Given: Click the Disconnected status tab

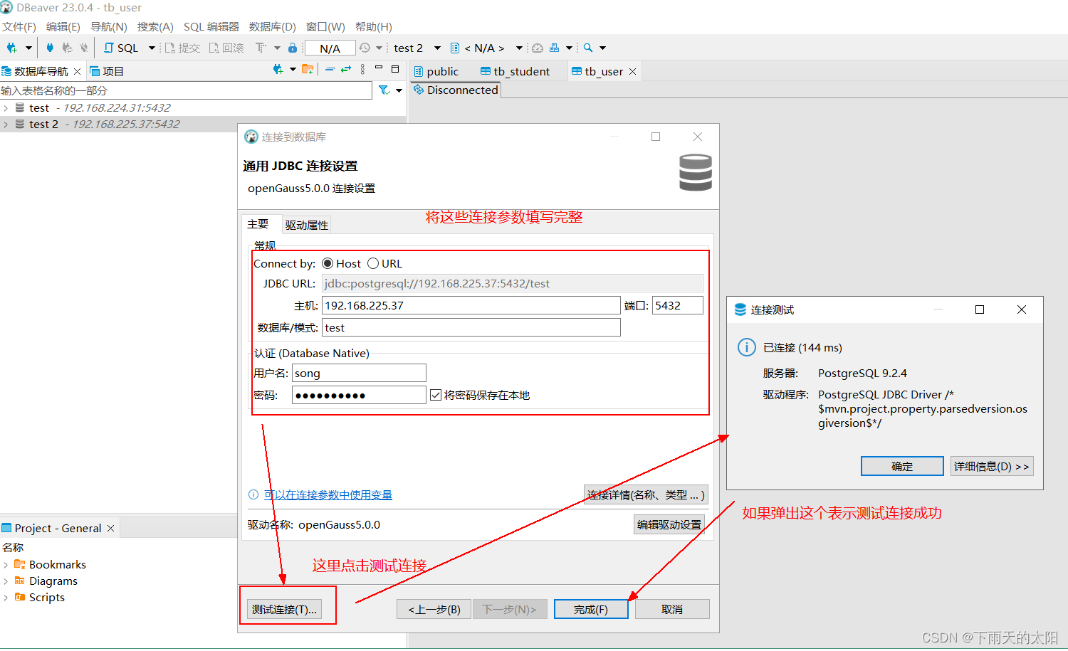Looking at the screenshot, I should [x=456, y=90].
